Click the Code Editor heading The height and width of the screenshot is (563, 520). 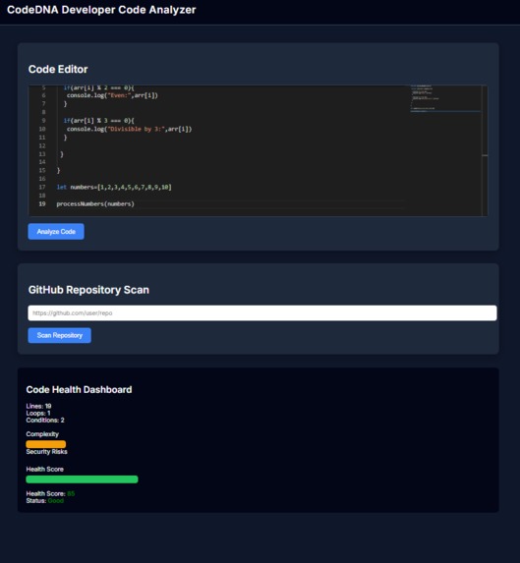coord(58,69)
